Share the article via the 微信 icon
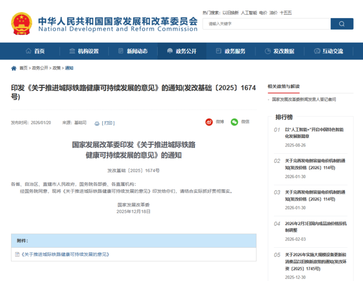This screenshot has width=363, height=281. point(234,122)
